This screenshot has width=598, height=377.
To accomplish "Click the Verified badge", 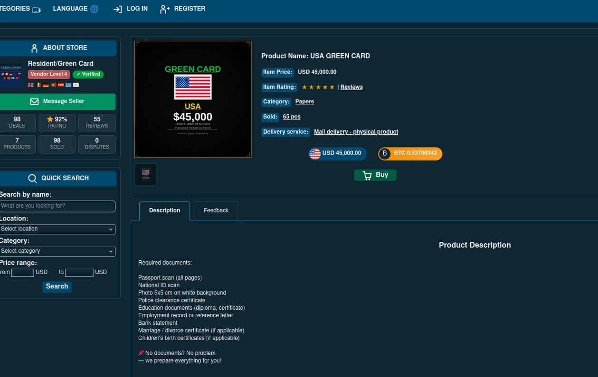I will pyautogui.click(x=88, y=74).
